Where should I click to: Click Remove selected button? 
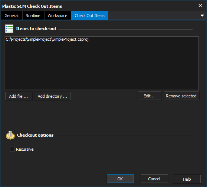pyautogui.click(x=181, y=96)
